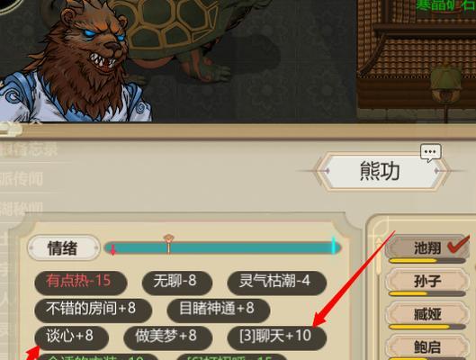Click the [3]聊天+10 mood tag
The height and width of the screenshot is (360, 476).
coord(276,337)
